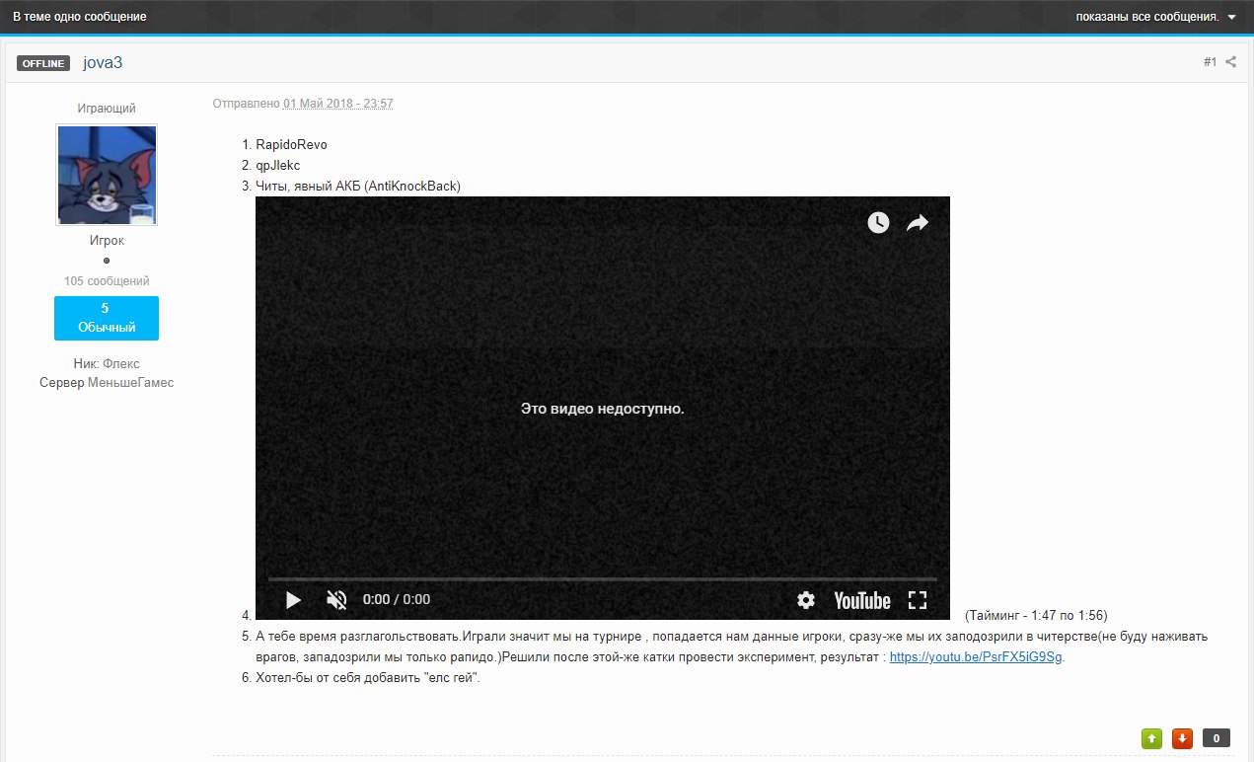Click the share post icon
The height and width of the screenshot is (762, 1254).
pyautogui.click(x=1231, y=62)
